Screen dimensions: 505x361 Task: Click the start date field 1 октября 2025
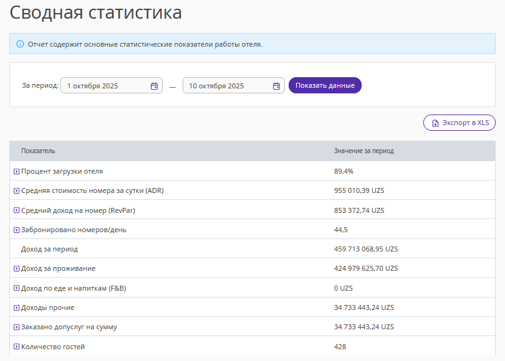[105, 86]
